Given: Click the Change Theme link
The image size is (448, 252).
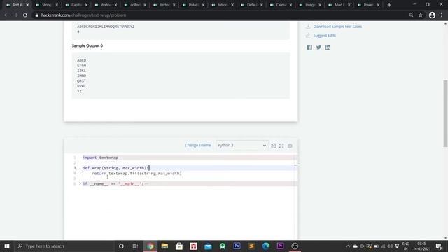Looking at the screenshot, I should pyautogui.click(x=197, y=145).
